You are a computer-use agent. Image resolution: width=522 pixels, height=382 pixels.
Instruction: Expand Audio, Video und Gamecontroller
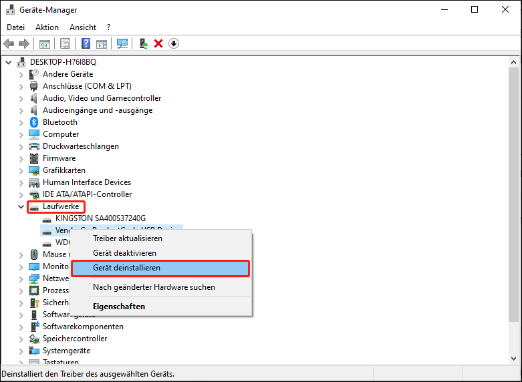[x=21, y=98]
